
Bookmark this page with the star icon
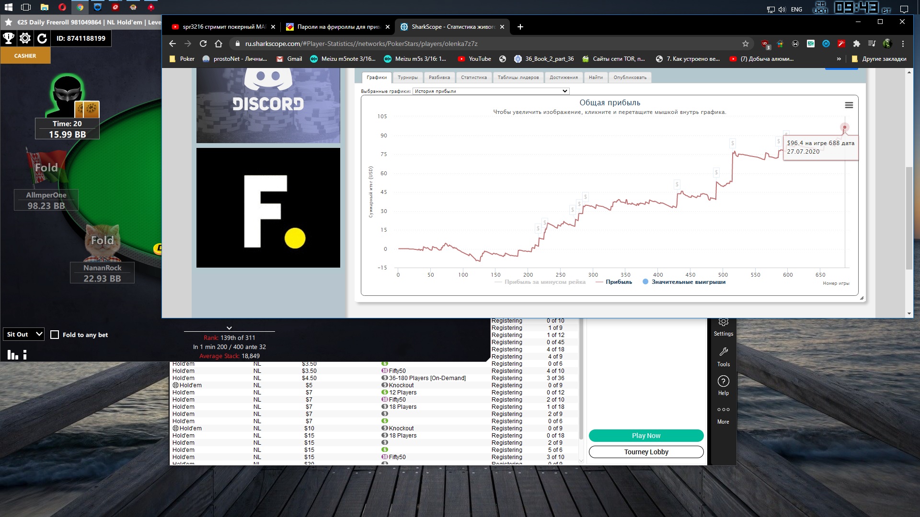coord(745,44)
